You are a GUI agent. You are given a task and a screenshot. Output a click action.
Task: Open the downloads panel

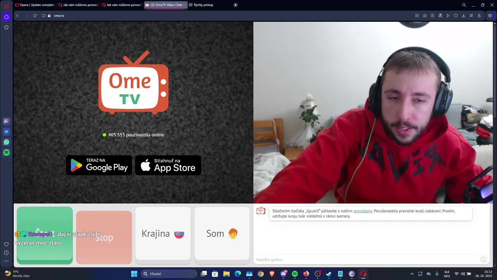pos(464,16)
